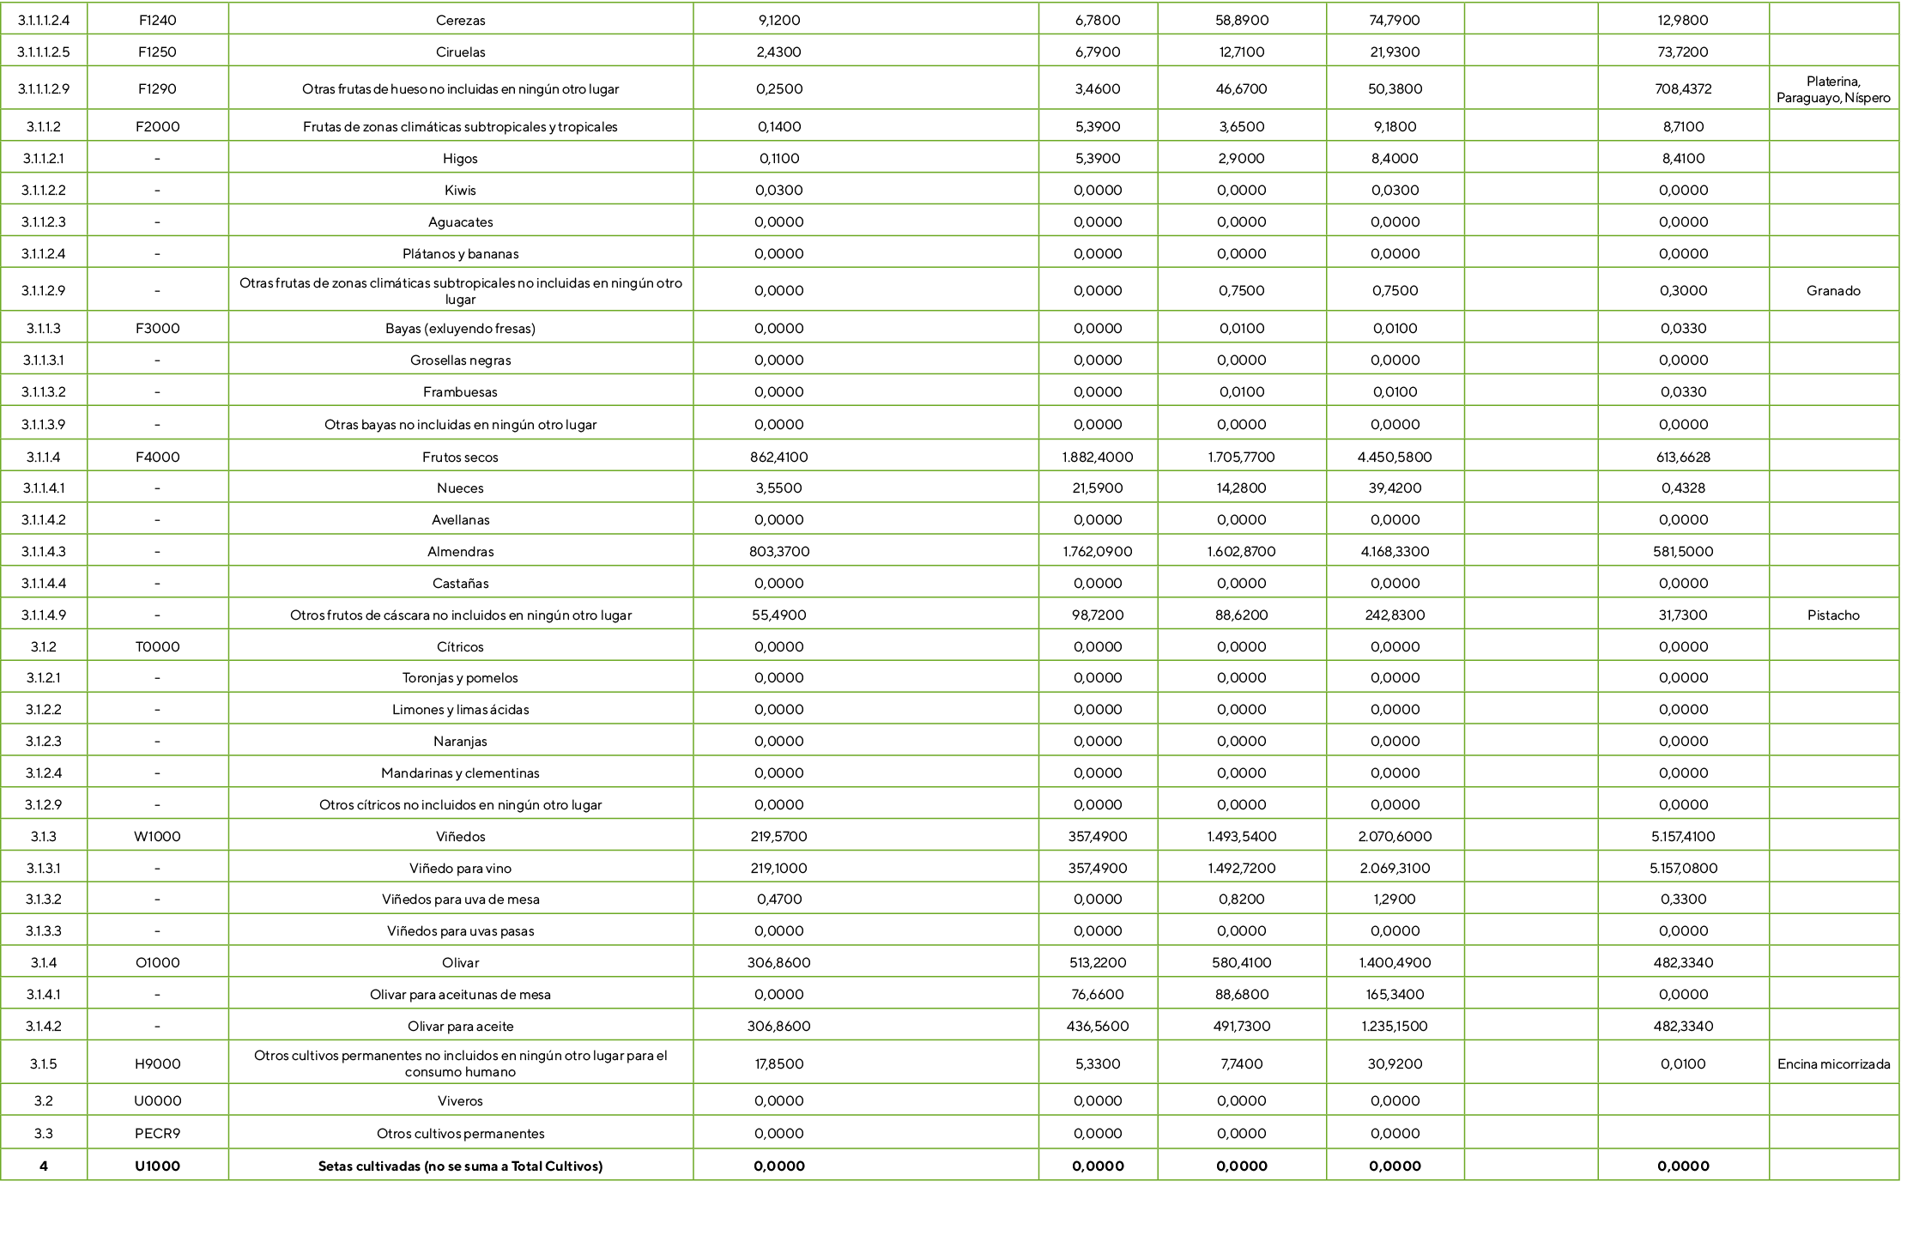Click the Plátanos y bananas label
This screenshot has height=1254, width=1907.
click(x=460, y=253)
